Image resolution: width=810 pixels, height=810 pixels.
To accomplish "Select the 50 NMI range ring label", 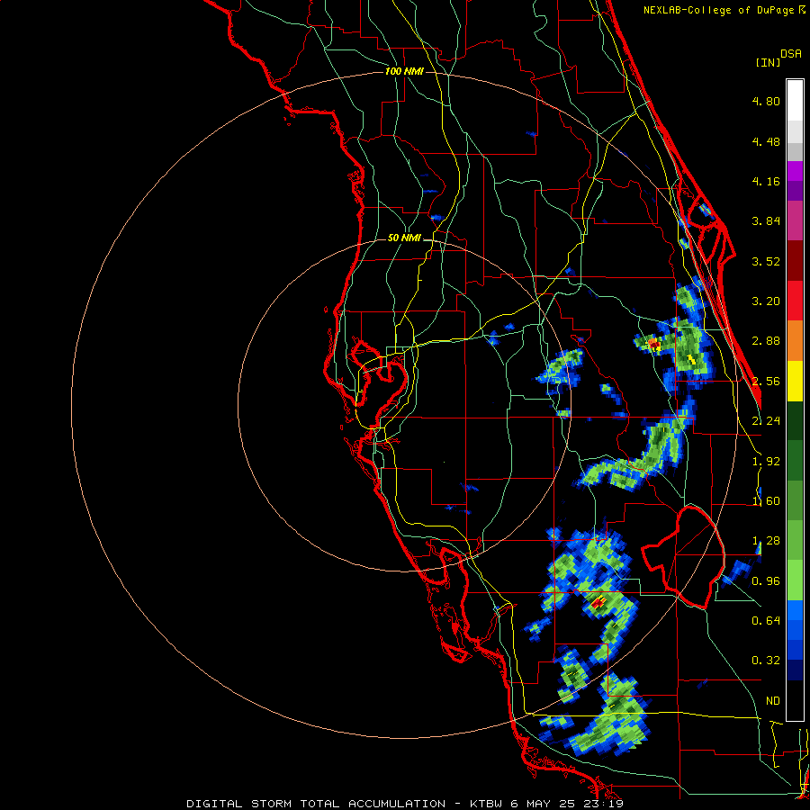I will [404, 238].
